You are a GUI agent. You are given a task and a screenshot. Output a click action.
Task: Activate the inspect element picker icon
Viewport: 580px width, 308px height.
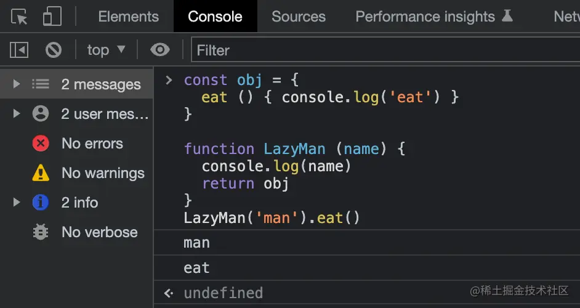(x=20, y=17)
